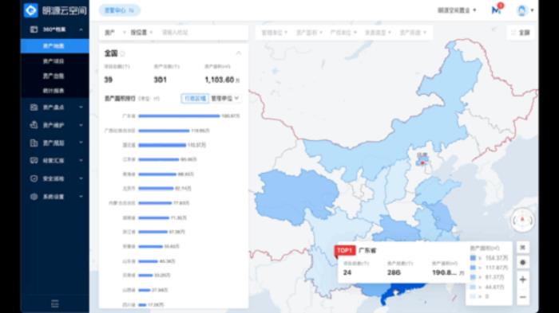
Task: Click the 全屏 fullscreen button
Action: (x=521, y=33)
